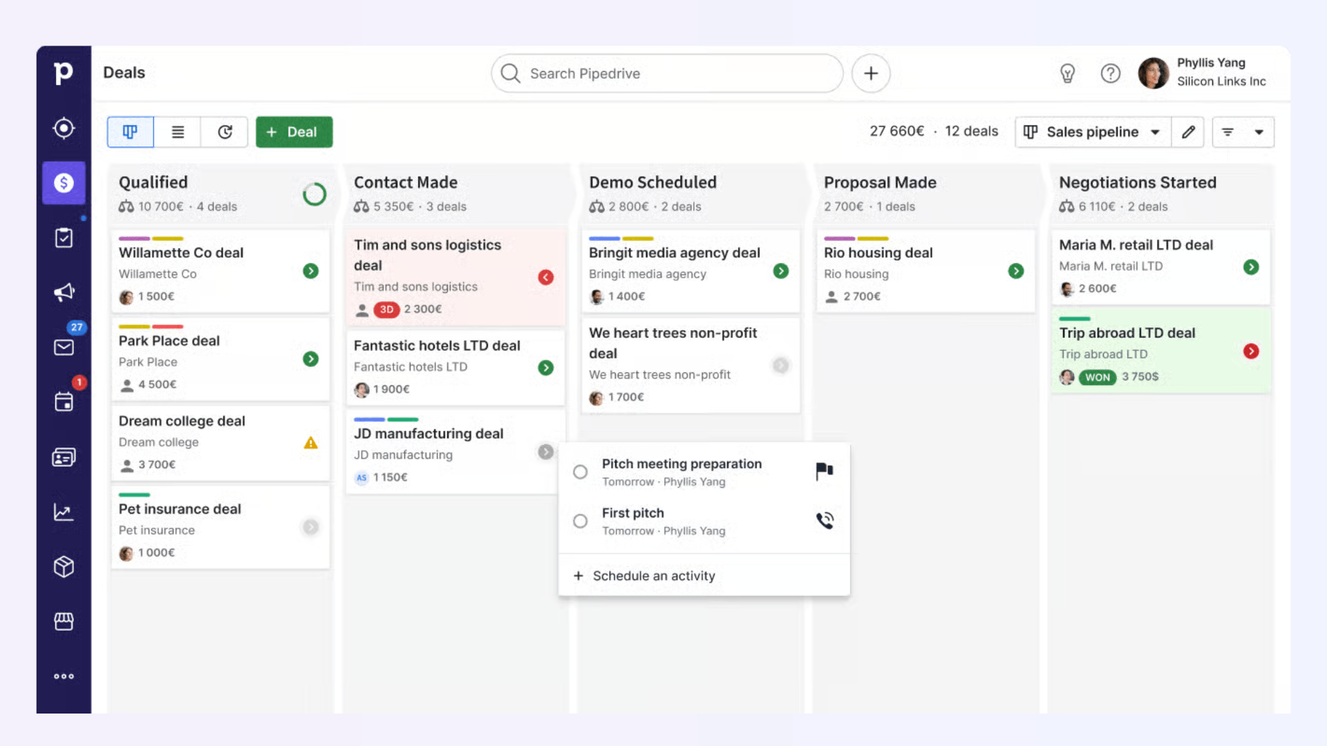Open the Campaigns megaphone icon in sidebar
The width and height of the screenshot is (1327, 746).
click(64, 292)
